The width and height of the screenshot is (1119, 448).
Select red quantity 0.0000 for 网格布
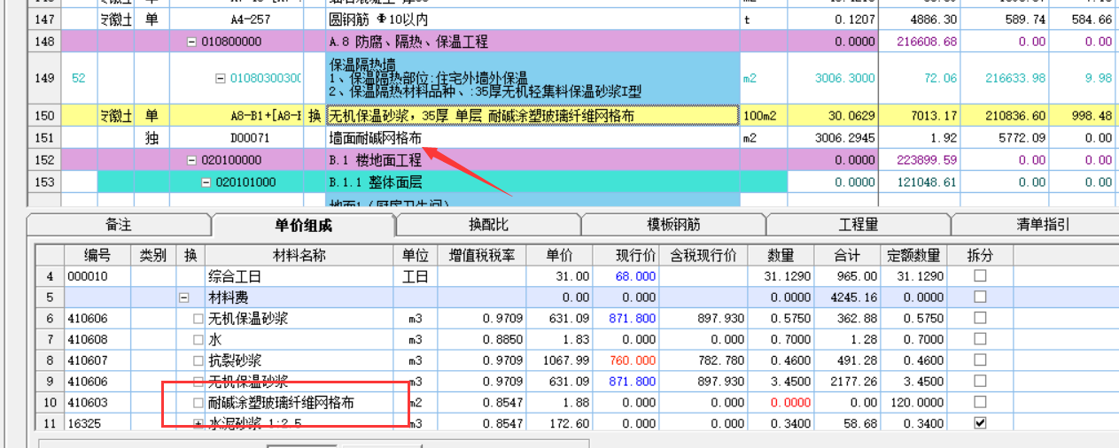click(x=780, y=403)
